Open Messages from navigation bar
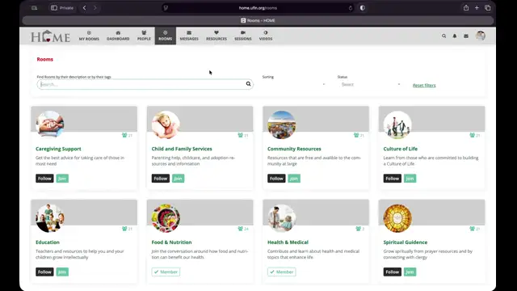The width and height of the screenshot is (517, 291). pos(189,36)
